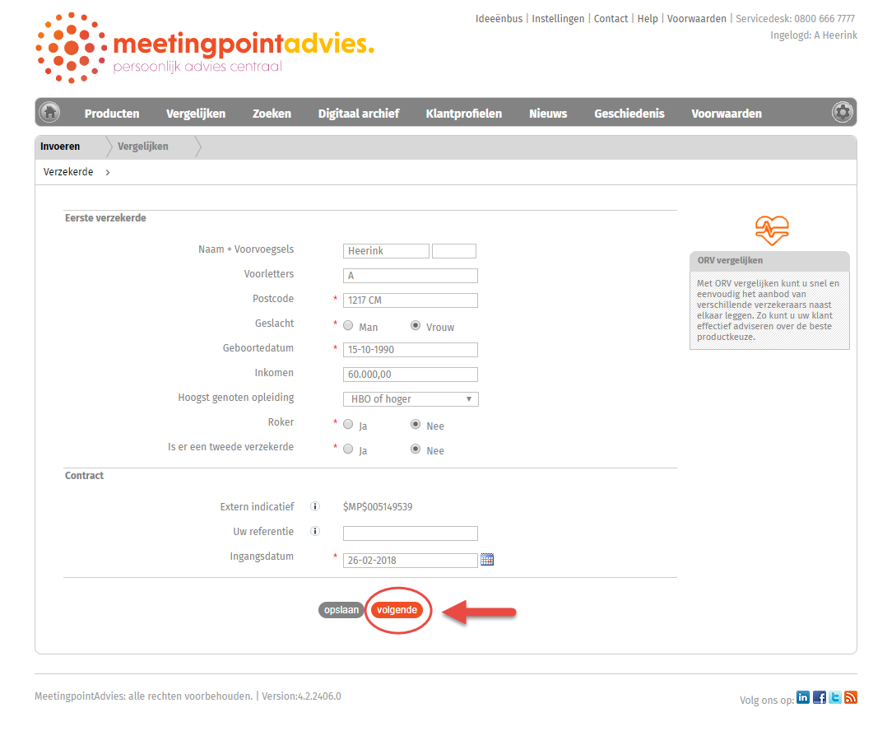
Task: Click the volgende button
Action: point(397,610)
